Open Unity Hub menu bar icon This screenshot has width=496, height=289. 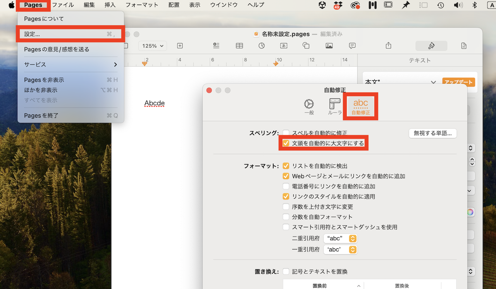(322, 5)
